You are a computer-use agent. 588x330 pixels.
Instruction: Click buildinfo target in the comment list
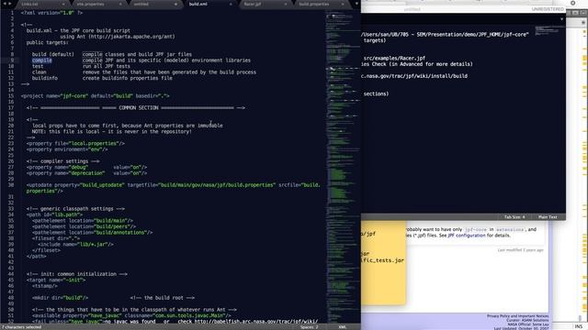[45, 78]
